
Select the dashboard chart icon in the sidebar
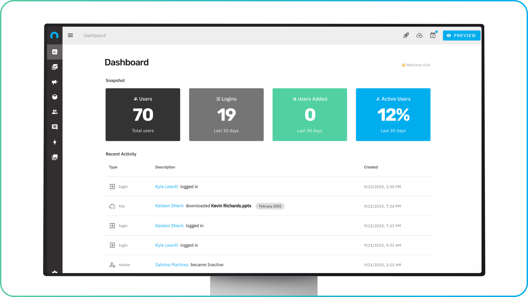click(55, 52)
